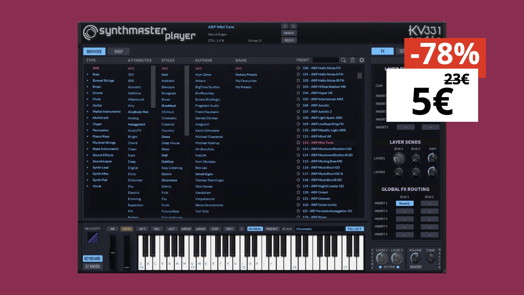The image size is (524, 295).
Task: Favorite the 100 - ARP Hello Noise FN star
Action: coord(298,68)
